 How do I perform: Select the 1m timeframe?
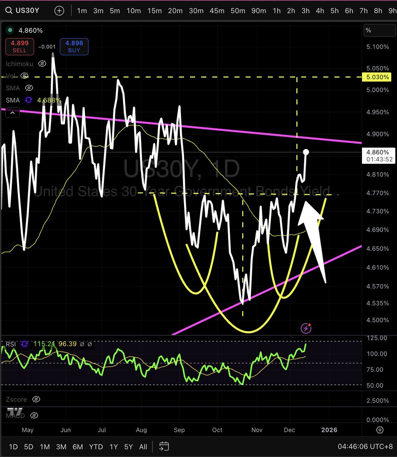(82, 11)
